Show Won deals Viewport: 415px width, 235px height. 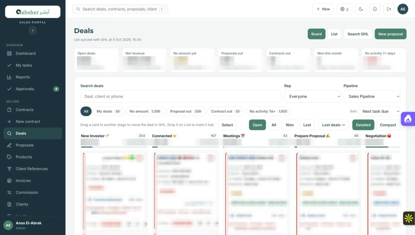pos(290,125)
